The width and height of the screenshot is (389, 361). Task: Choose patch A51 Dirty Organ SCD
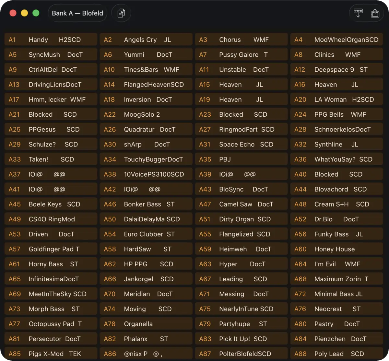click(242, 219)
